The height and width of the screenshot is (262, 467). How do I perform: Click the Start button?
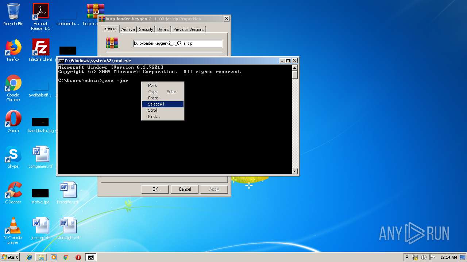click(10, 257)
